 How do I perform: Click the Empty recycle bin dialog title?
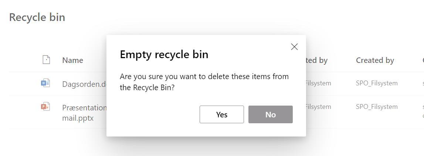click(164, 54)
